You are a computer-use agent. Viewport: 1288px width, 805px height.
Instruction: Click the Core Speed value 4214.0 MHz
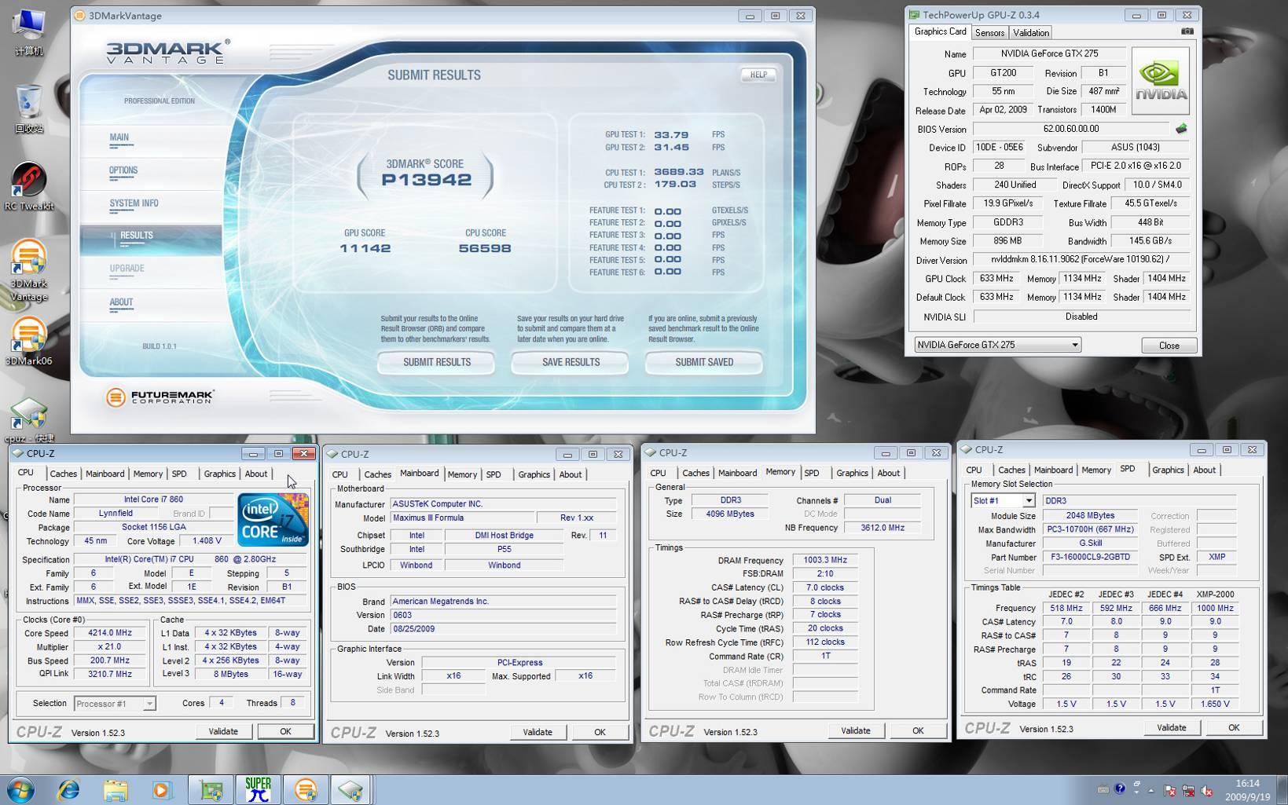111,632
